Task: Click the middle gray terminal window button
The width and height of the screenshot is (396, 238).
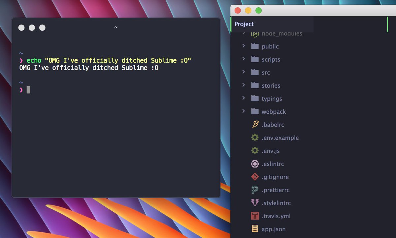Action: coord(32,28)
